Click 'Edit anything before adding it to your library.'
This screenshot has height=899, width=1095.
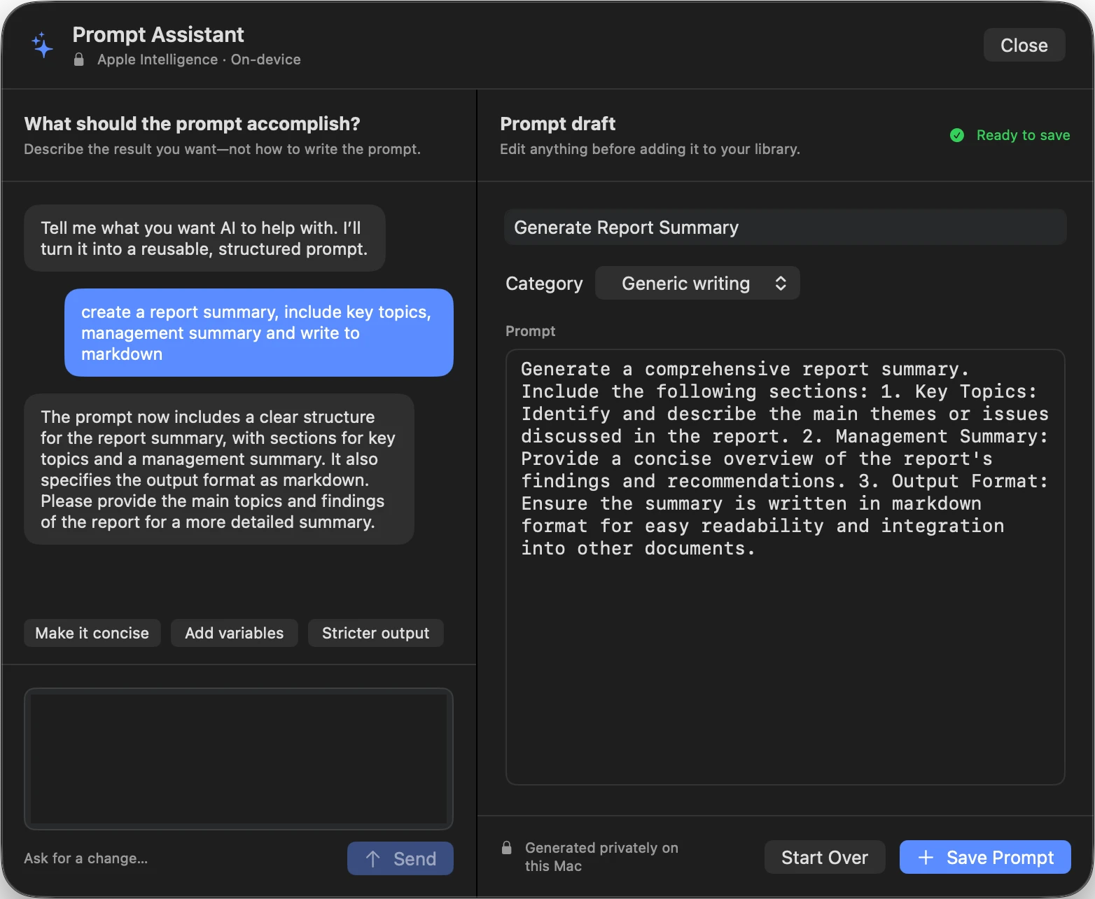click(x=650, y=149)
